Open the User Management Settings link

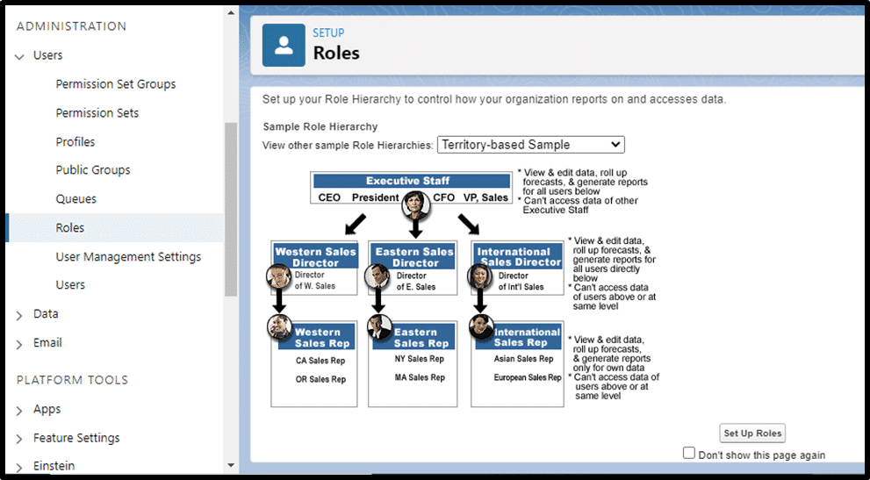tap(128, 257)
